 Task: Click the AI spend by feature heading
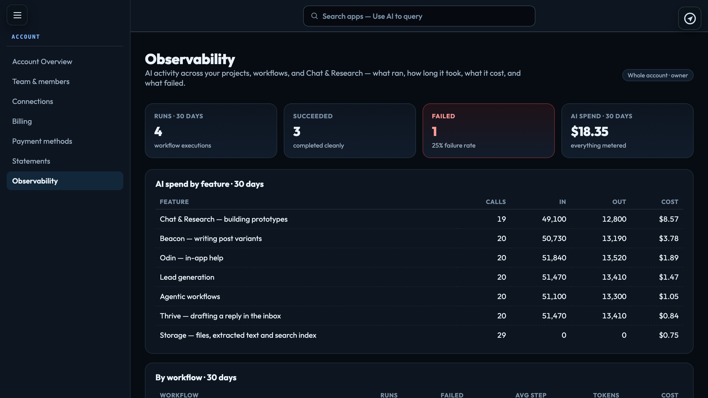pyautogui.click(x=209, y=184)
